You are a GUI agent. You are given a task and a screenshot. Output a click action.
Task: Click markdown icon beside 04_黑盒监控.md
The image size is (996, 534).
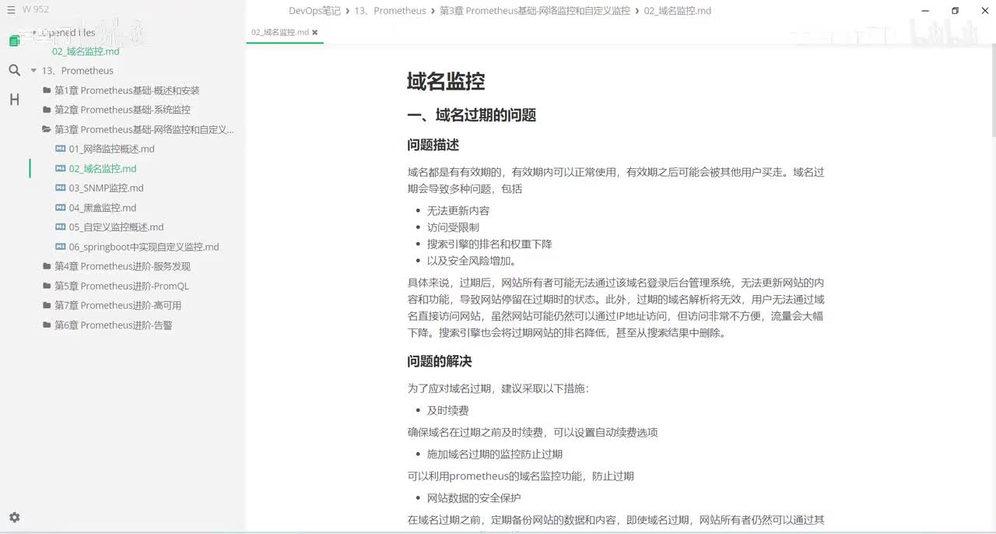pos(61,208)
